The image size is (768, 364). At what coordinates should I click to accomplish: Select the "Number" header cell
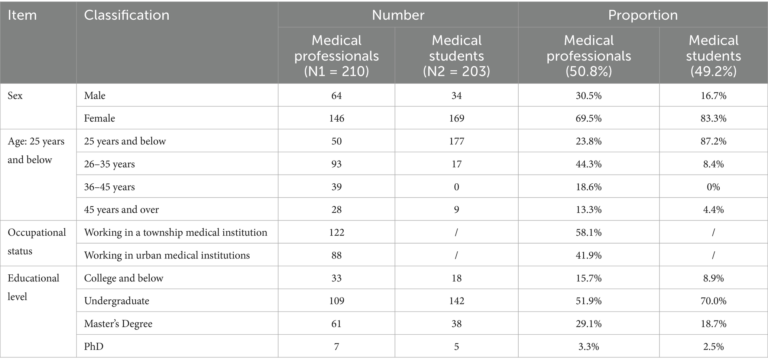click(x=398, y=15)
